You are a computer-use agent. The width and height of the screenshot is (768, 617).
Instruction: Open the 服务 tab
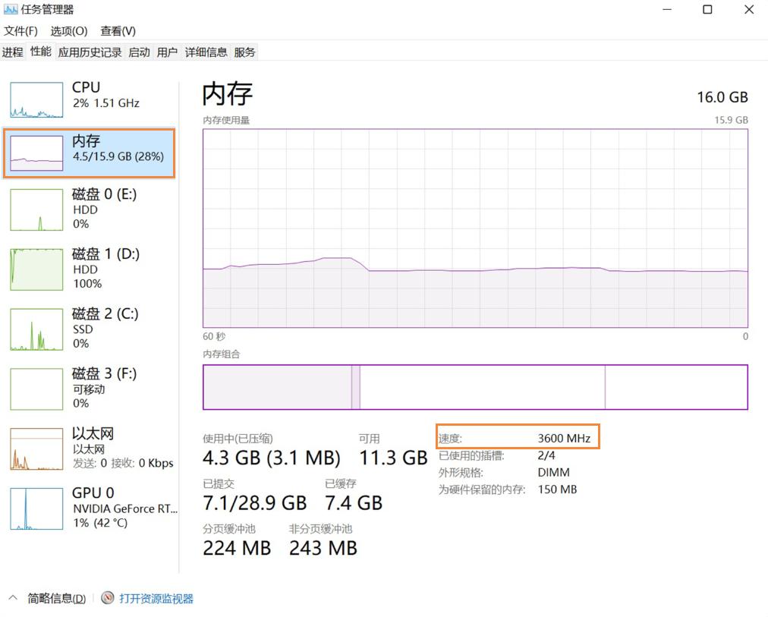[x=244, y=52]
